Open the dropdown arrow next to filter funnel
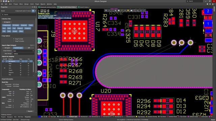The image size is (216, 121). click(35, 11)
